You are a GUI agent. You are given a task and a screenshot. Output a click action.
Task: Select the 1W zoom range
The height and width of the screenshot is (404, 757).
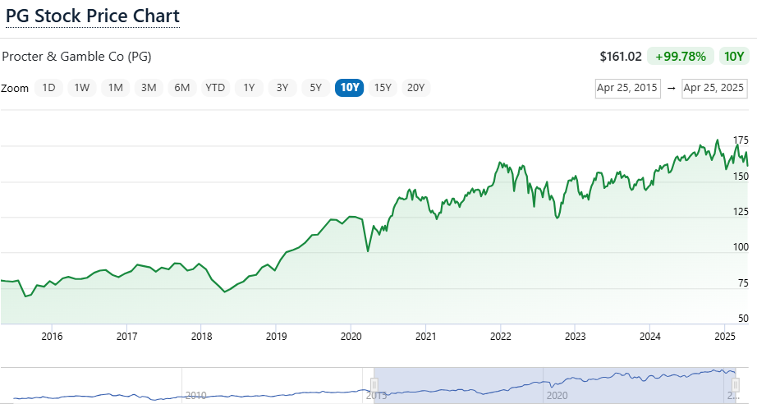(x=82, y=88)
